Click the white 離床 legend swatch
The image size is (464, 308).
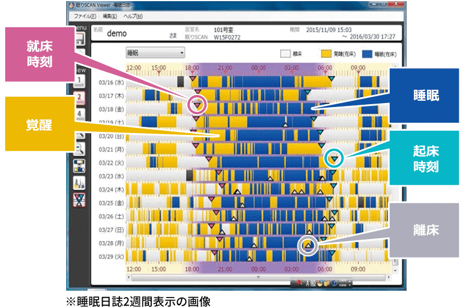(286, 53)
